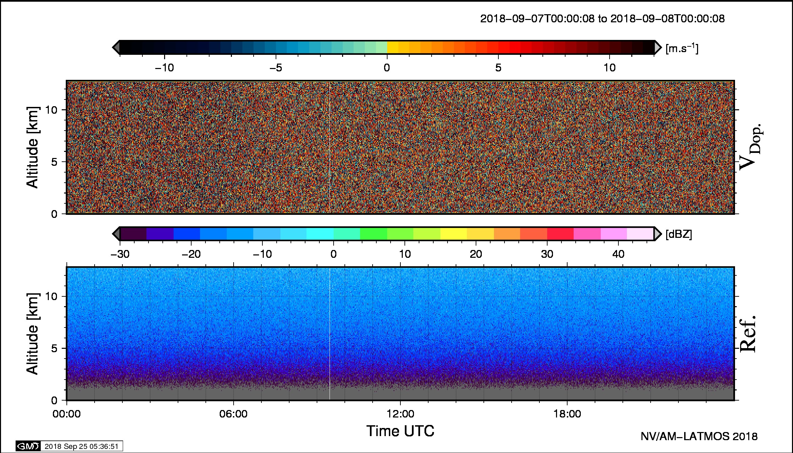Click the yellow zero-velocity color segment

[393, 47]
